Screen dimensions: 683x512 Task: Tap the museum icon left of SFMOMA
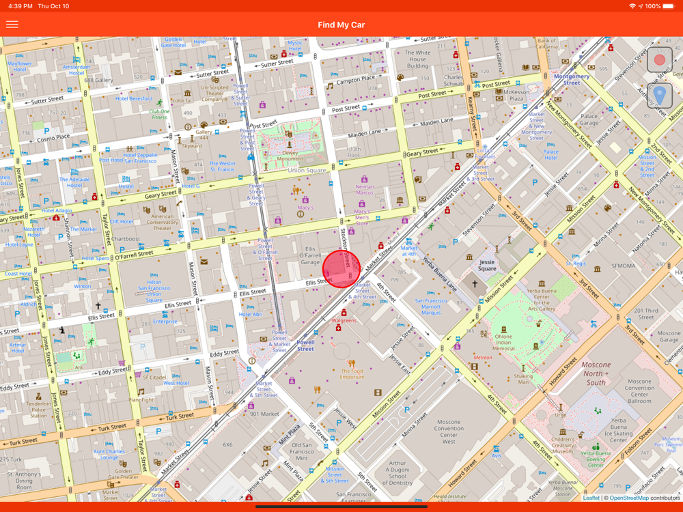tap(598, 268)
